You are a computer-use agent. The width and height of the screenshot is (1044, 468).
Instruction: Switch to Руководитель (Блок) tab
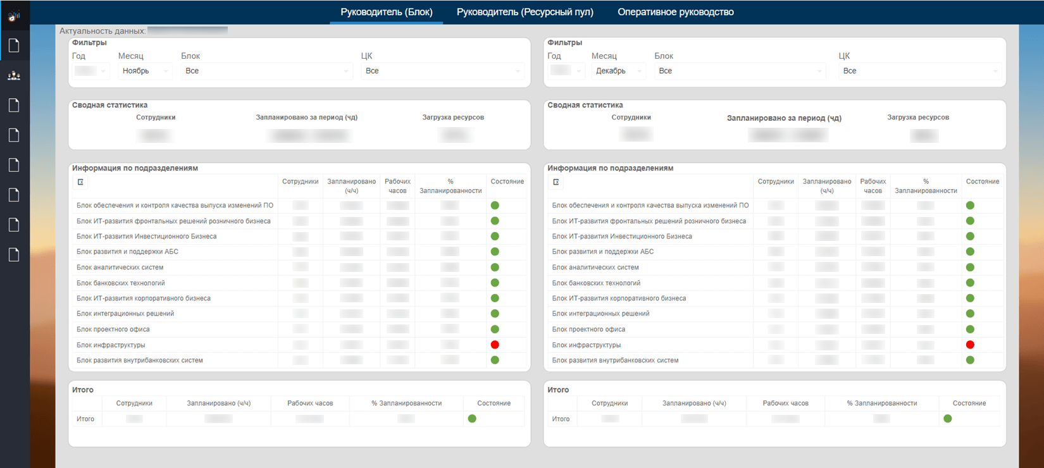coord(387,12)
